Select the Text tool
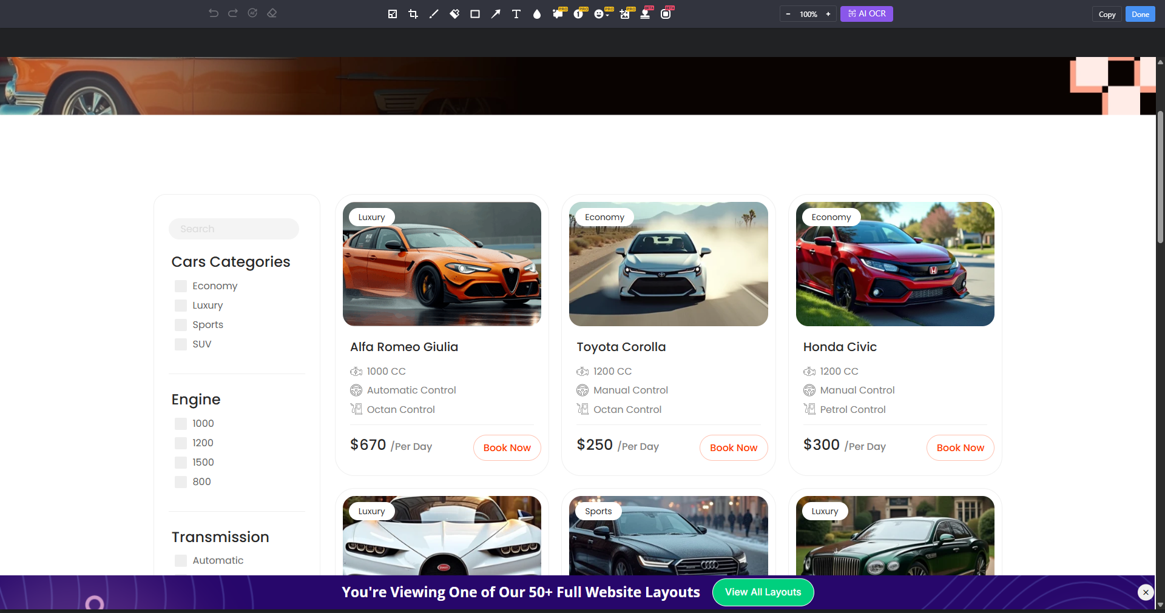This screenshot has width=1165, height=613. [x=516, y=14]
